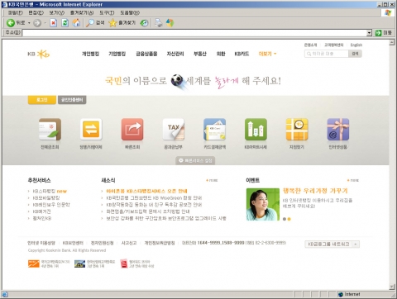Image resolution: width=397 pixels, height=299 pixels.
Task: Open the Forward button history dropdown arrow
Action: 45,23
